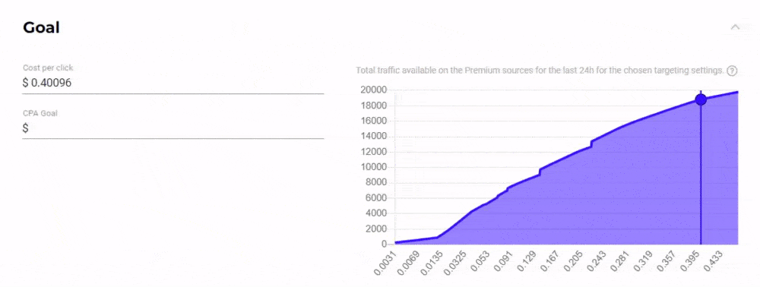The width and height of the screenshot is (760, 287).
Task: Click the Total traffic available description text
Action: point(540,71)
